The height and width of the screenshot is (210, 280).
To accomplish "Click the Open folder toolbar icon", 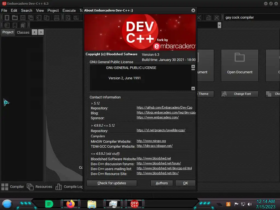I will pos(15,18).
